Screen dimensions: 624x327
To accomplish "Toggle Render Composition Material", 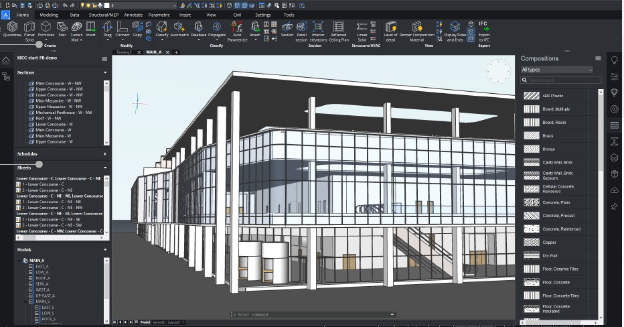I will 417,31.
